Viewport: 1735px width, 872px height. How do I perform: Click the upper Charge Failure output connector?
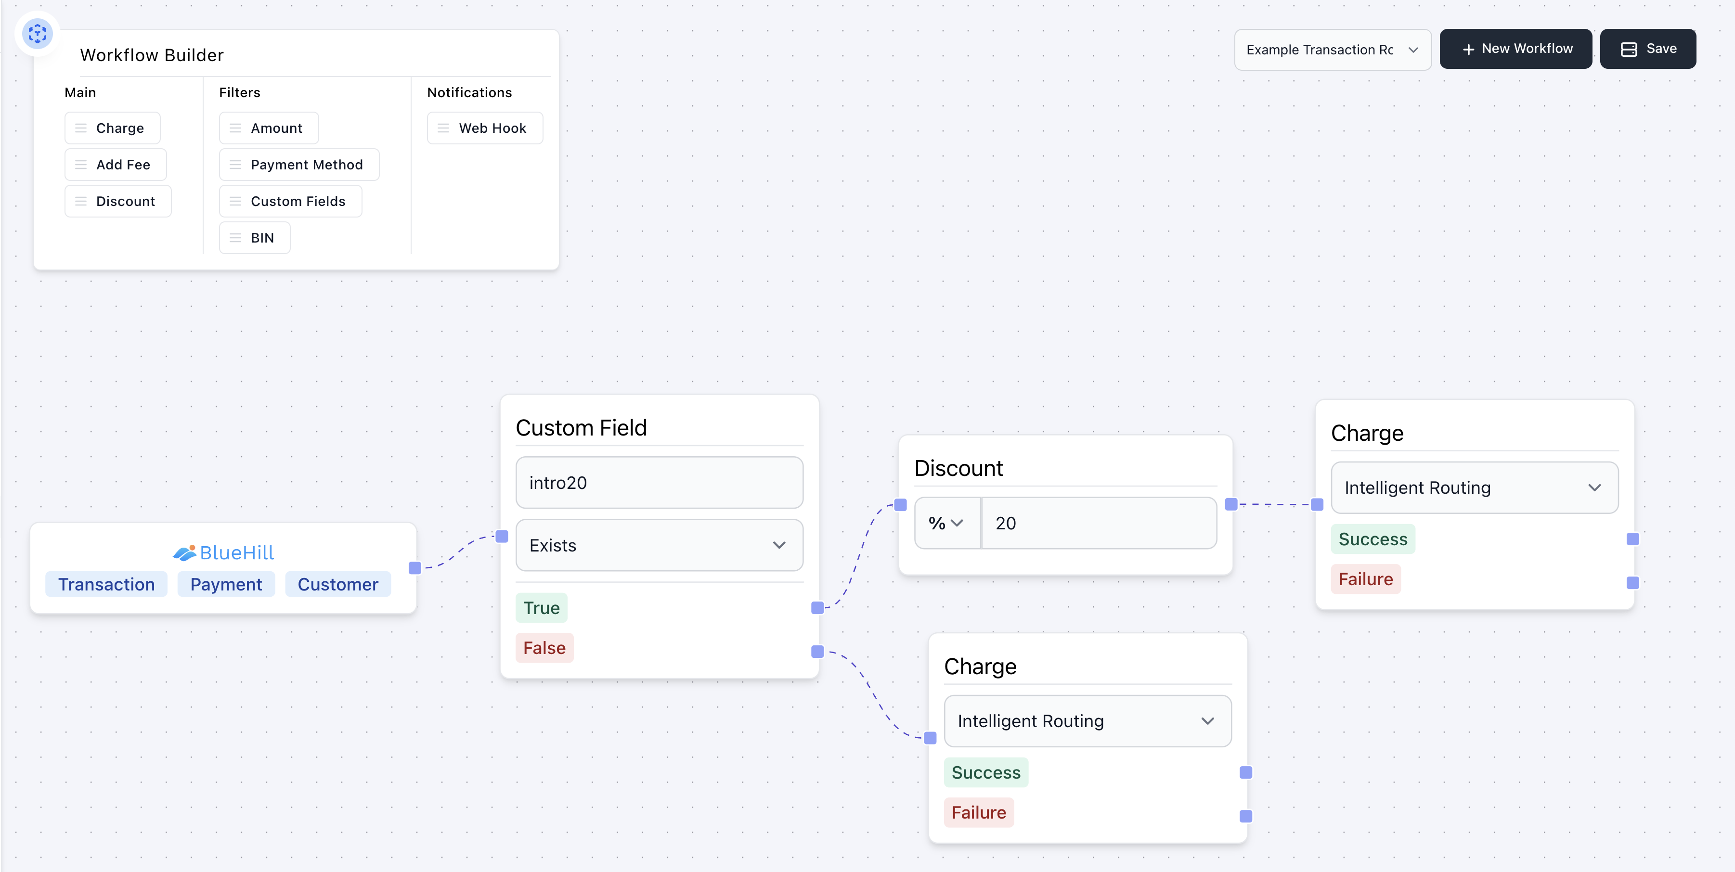1632,582
